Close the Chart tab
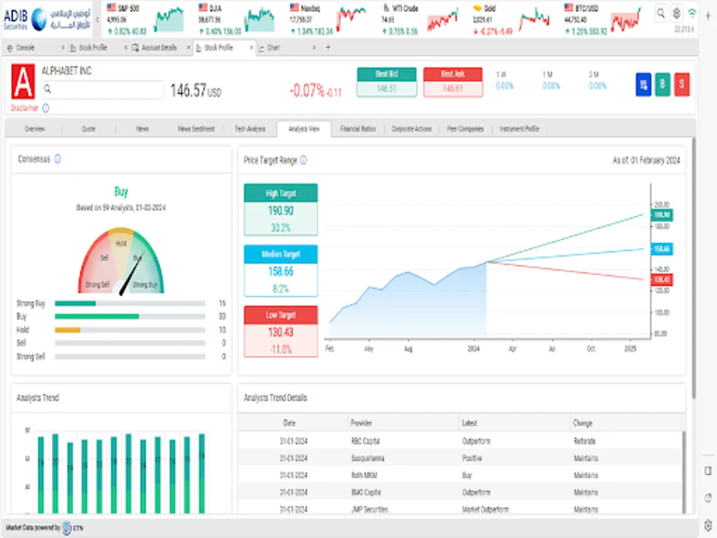 [315, 47]
